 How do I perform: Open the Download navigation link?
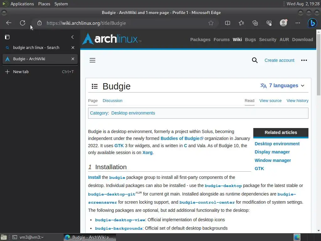(303, 40)
